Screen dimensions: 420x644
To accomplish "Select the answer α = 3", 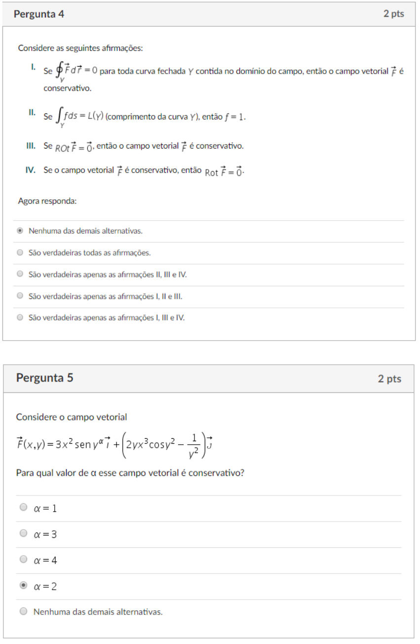I will tap(23, 533).
